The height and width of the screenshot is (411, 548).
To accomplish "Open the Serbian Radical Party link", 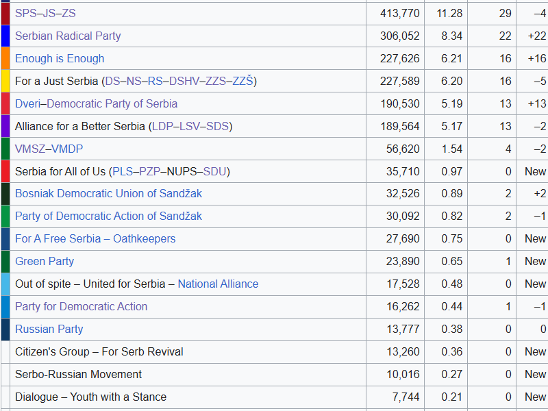I will [x=68, y=36].
